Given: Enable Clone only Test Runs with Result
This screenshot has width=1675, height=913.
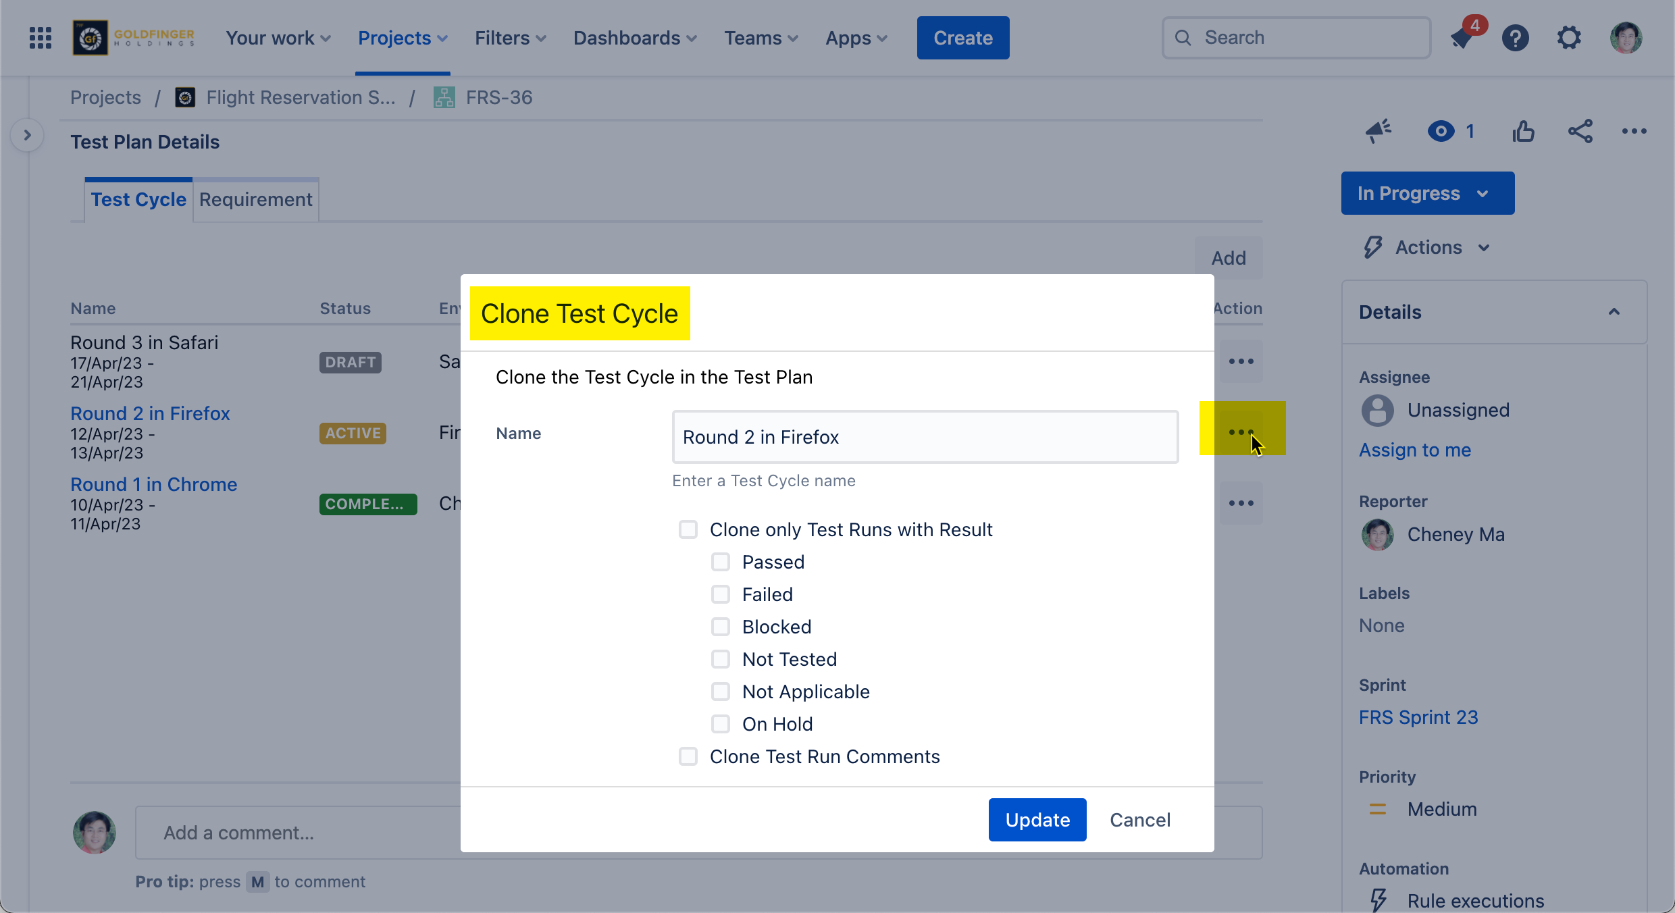Looking at the screenshot, I should click(688, 529).
